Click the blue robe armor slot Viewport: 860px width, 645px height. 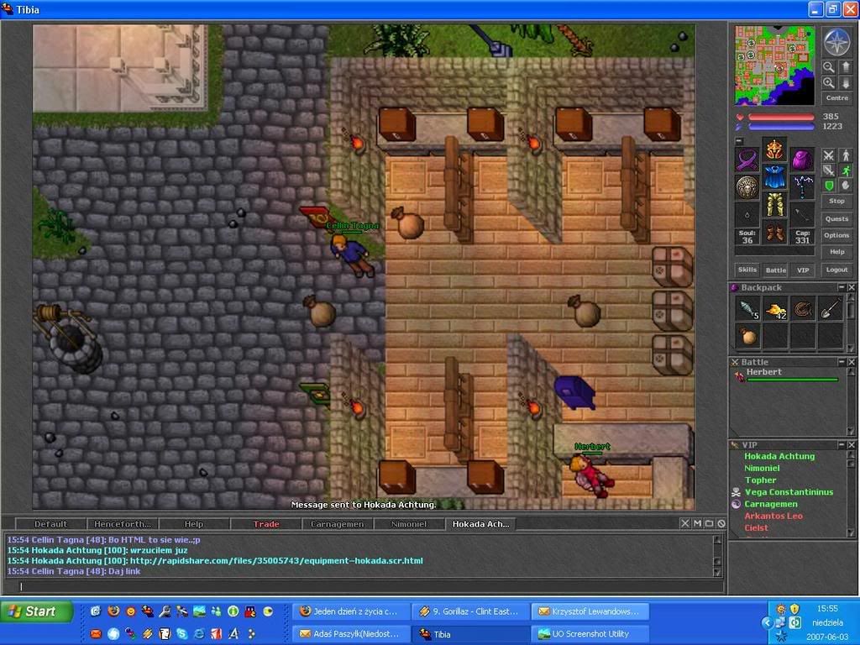[x=774, y=177]
